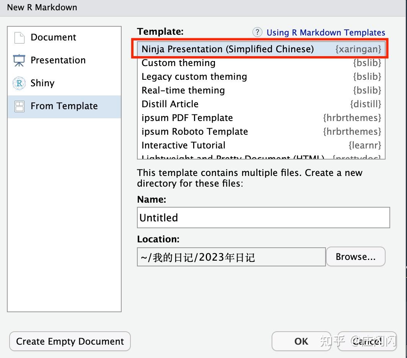
Task: Click the question mark help icon
Action: [257, 32]
